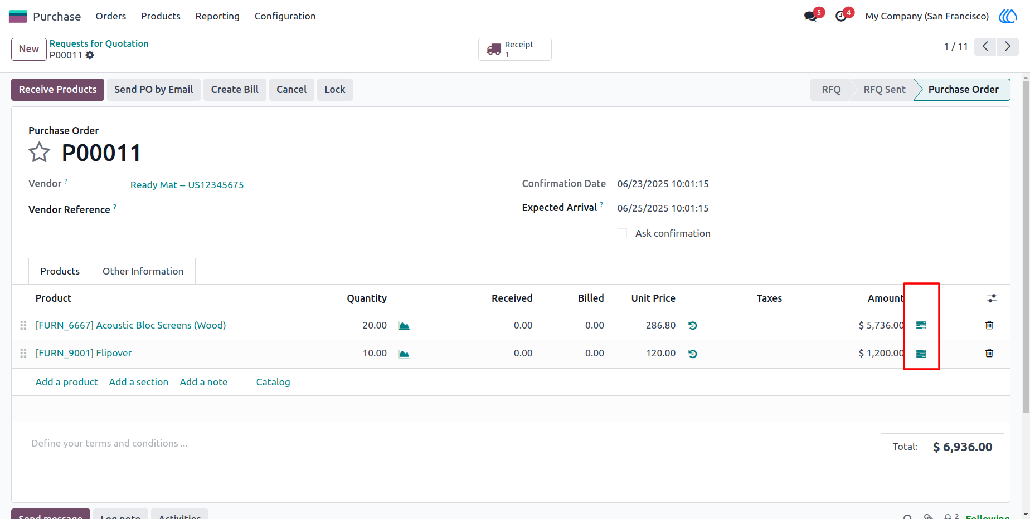1030x519 pixels.
Task: Click price history icon in Flipover row
Action: tap(693, 354)
